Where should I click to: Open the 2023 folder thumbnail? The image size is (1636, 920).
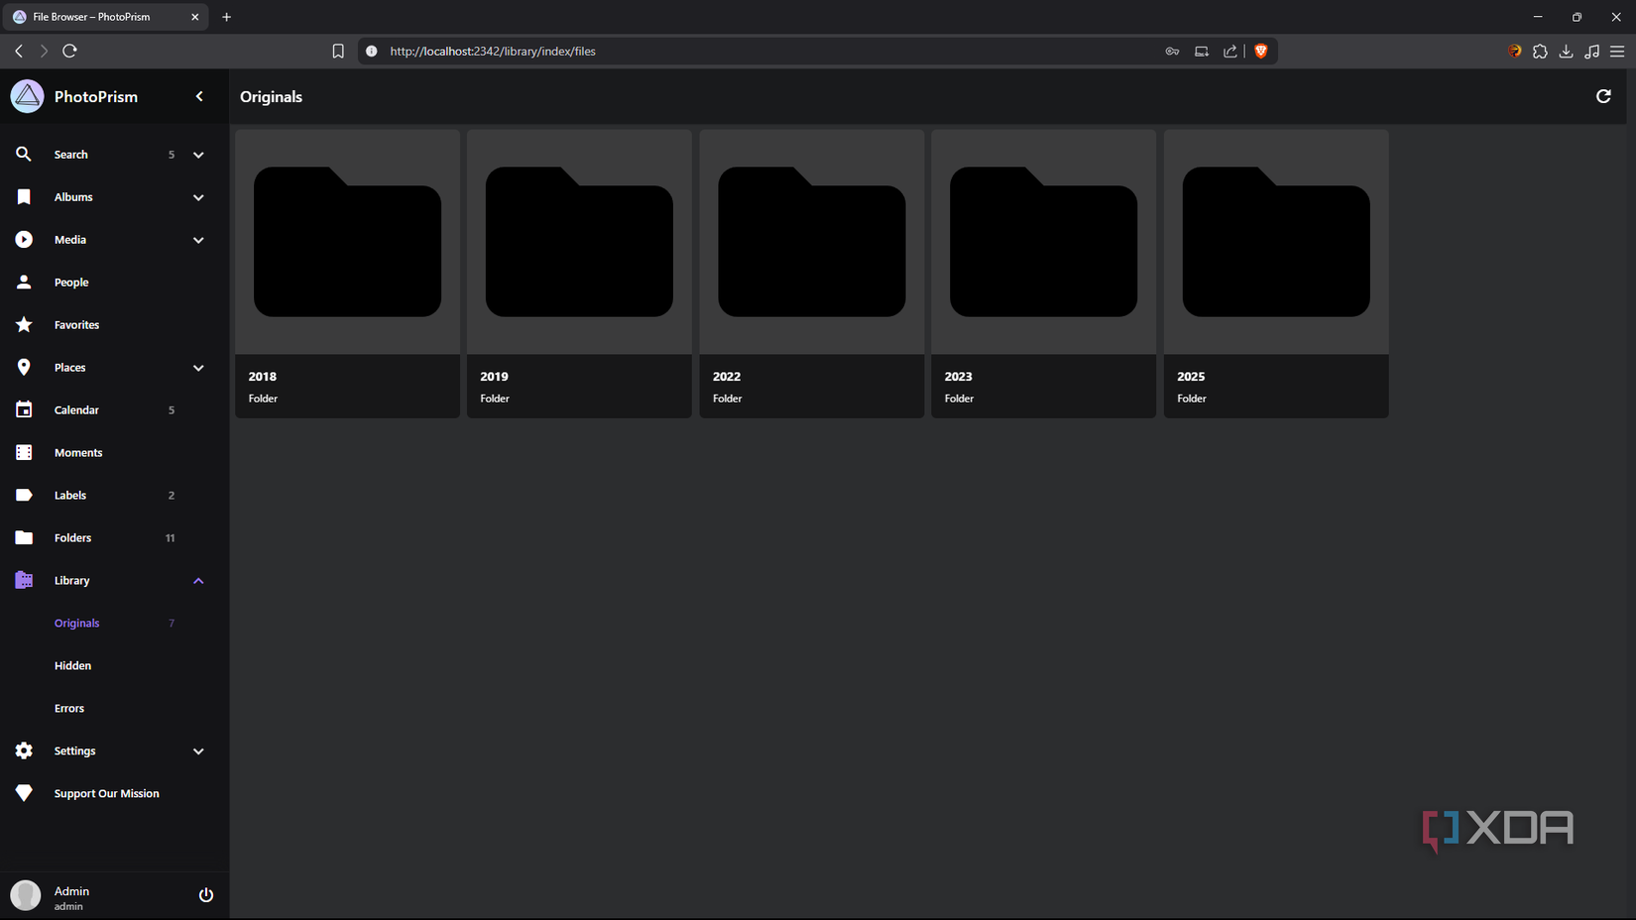pyautogui.click(x=1044, y=242)
